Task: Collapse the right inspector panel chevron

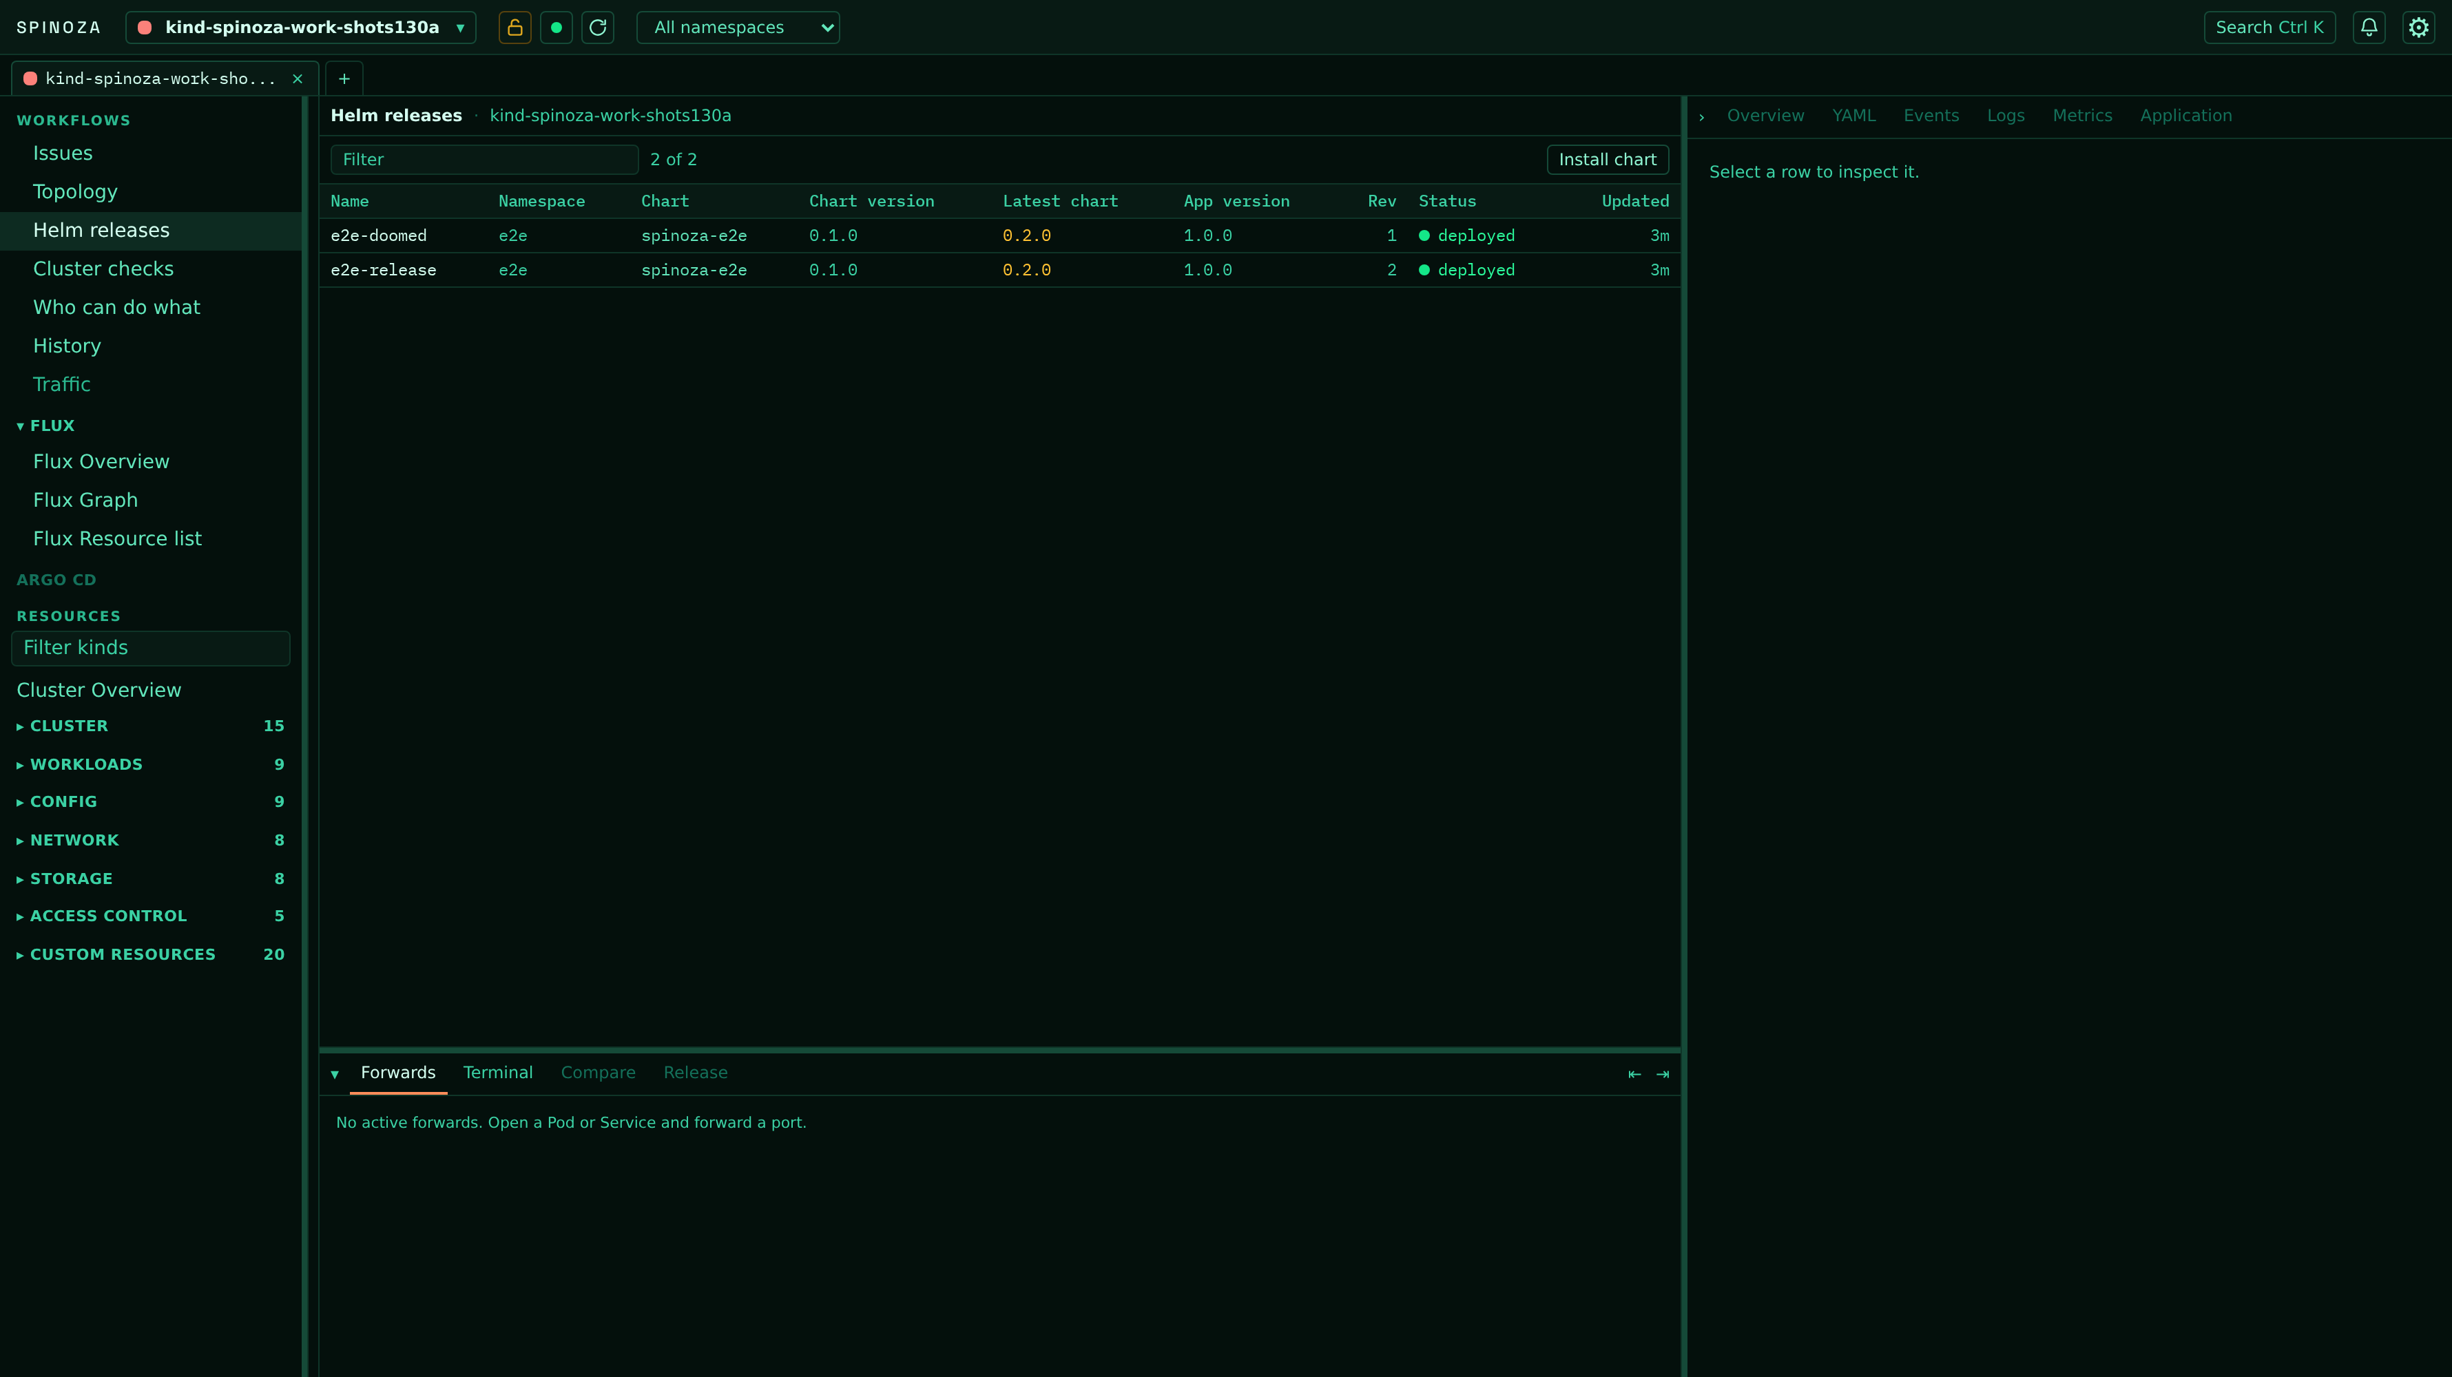Action: [x=1702, y=117]
